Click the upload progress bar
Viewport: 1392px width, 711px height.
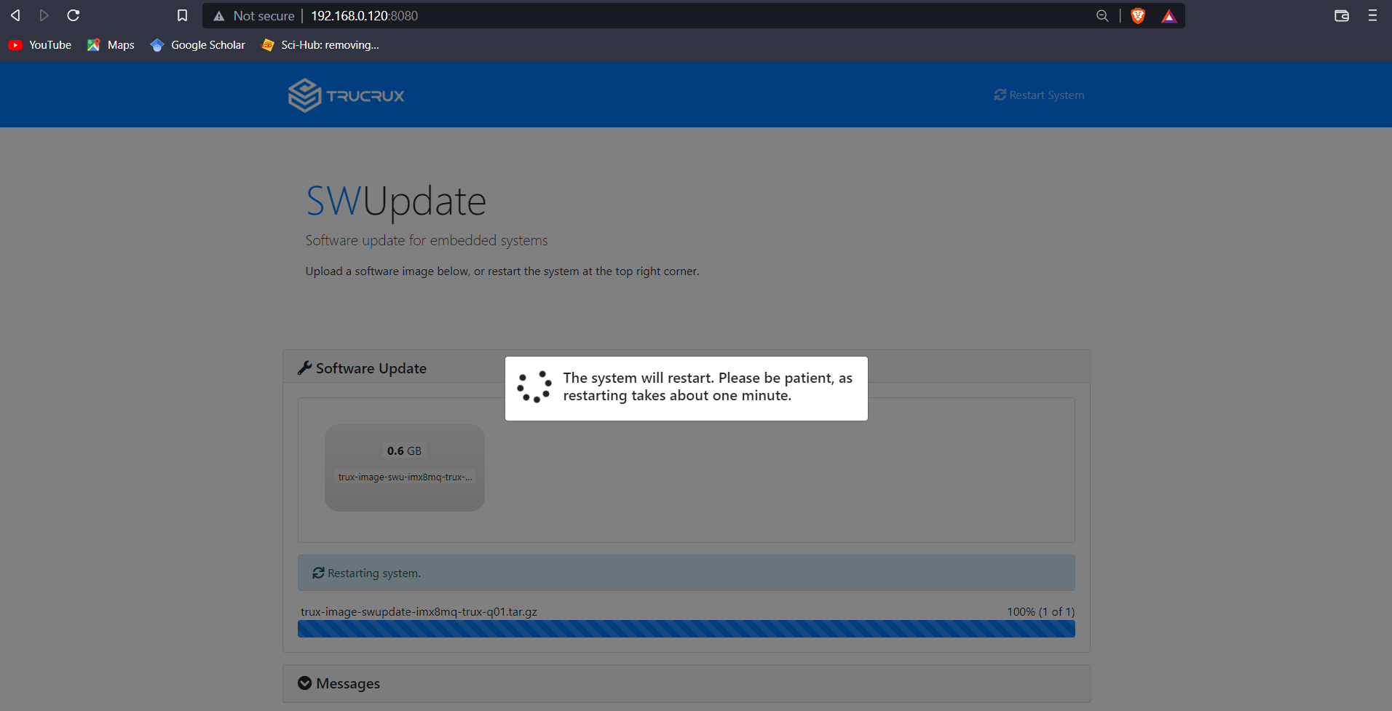[687, 629]
